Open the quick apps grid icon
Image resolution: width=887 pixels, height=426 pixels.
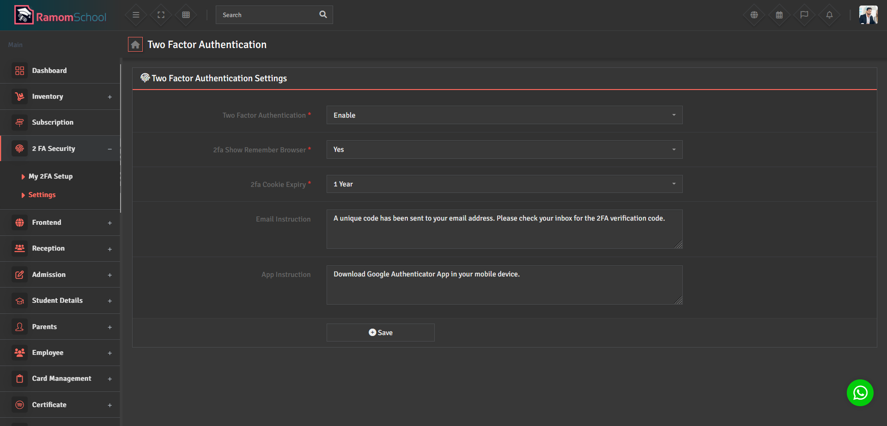point(186,15)
